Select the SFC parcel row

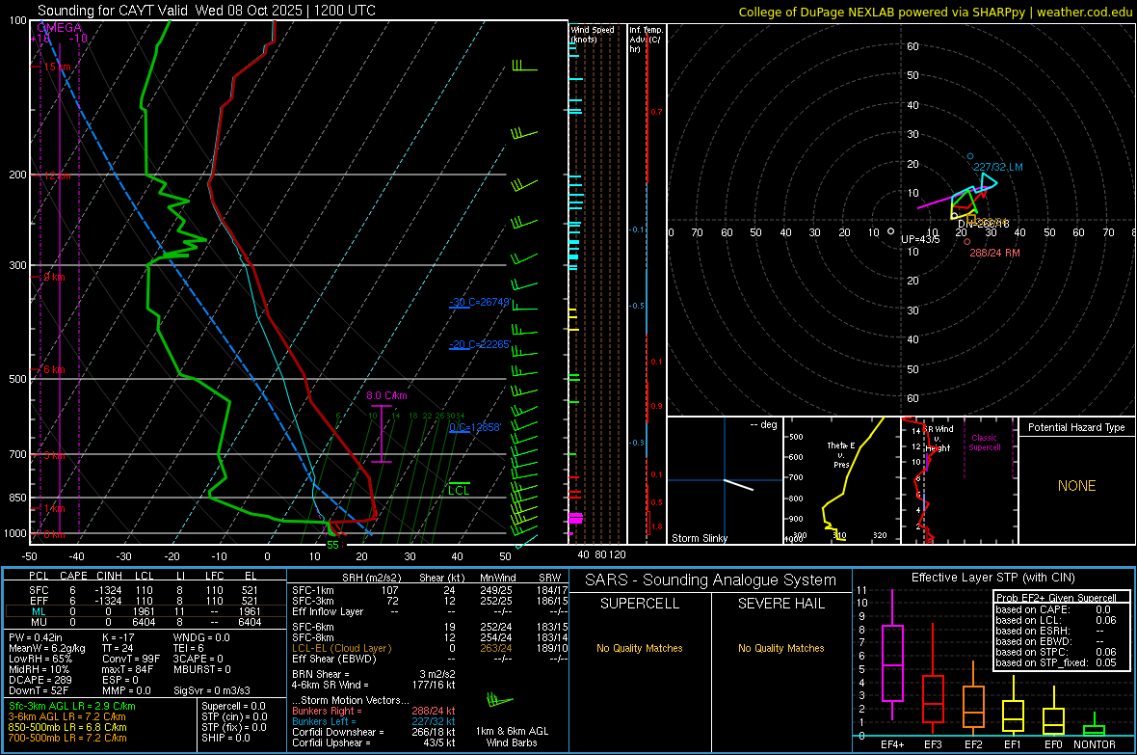(145, 590)
